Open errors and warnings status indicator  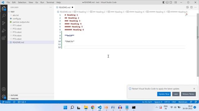point(22,102)
